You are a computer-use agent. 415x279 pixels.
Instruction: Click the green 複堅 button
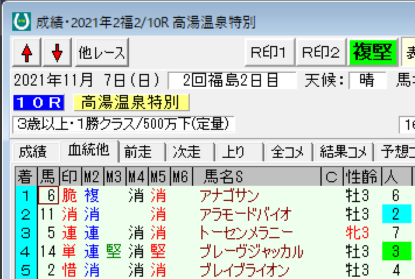click(x=373, y=52)
